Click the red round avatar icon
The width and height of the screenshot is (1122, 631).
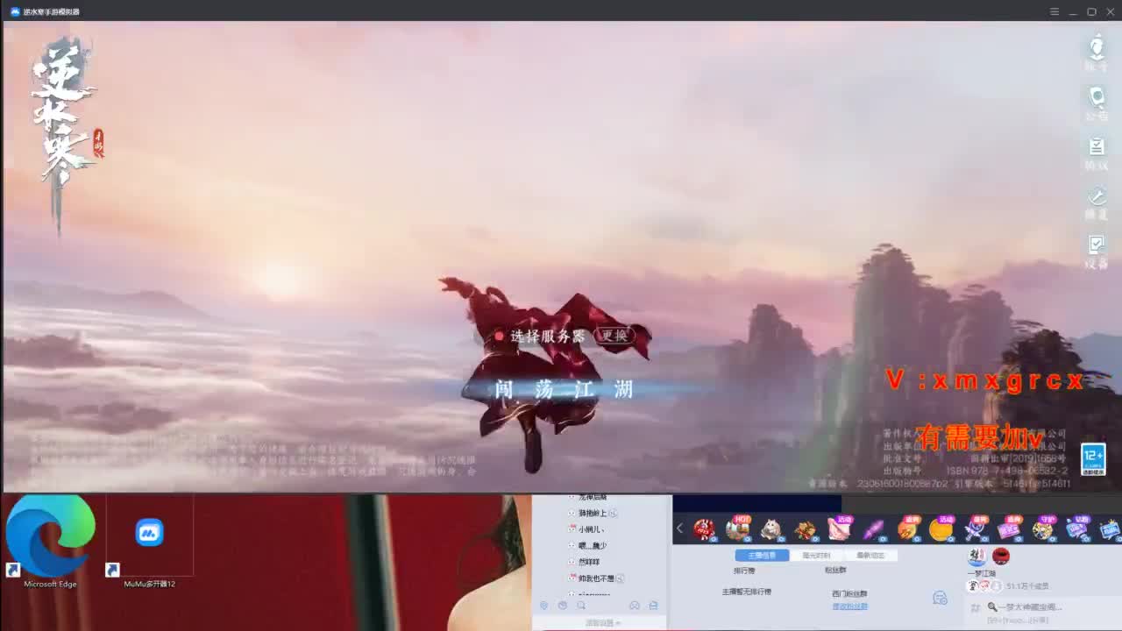pos(1001,557)
